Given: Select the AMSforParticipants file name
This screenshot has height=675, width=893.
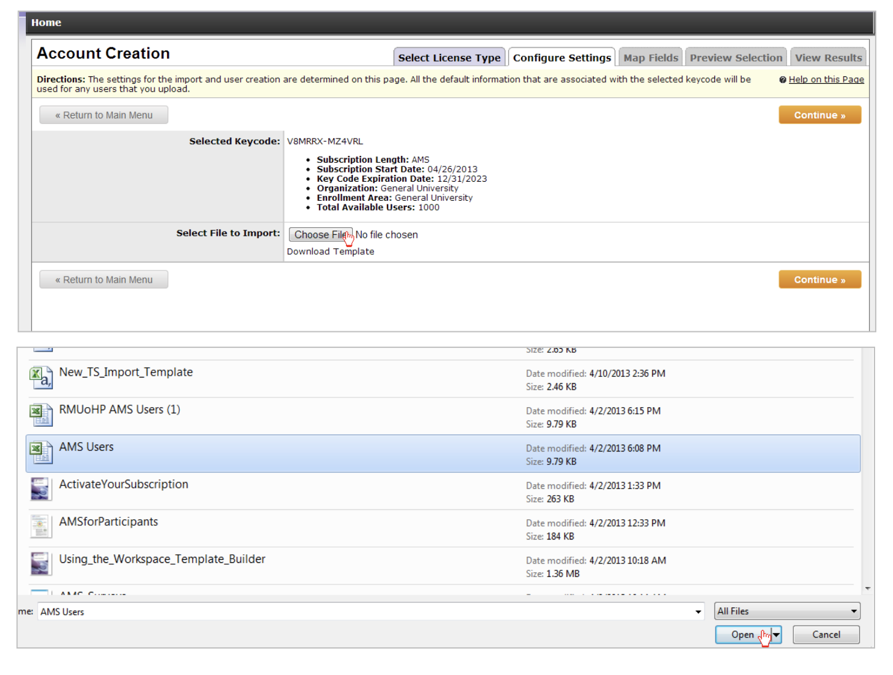Looking at the screenshot, I should [108, 522].
